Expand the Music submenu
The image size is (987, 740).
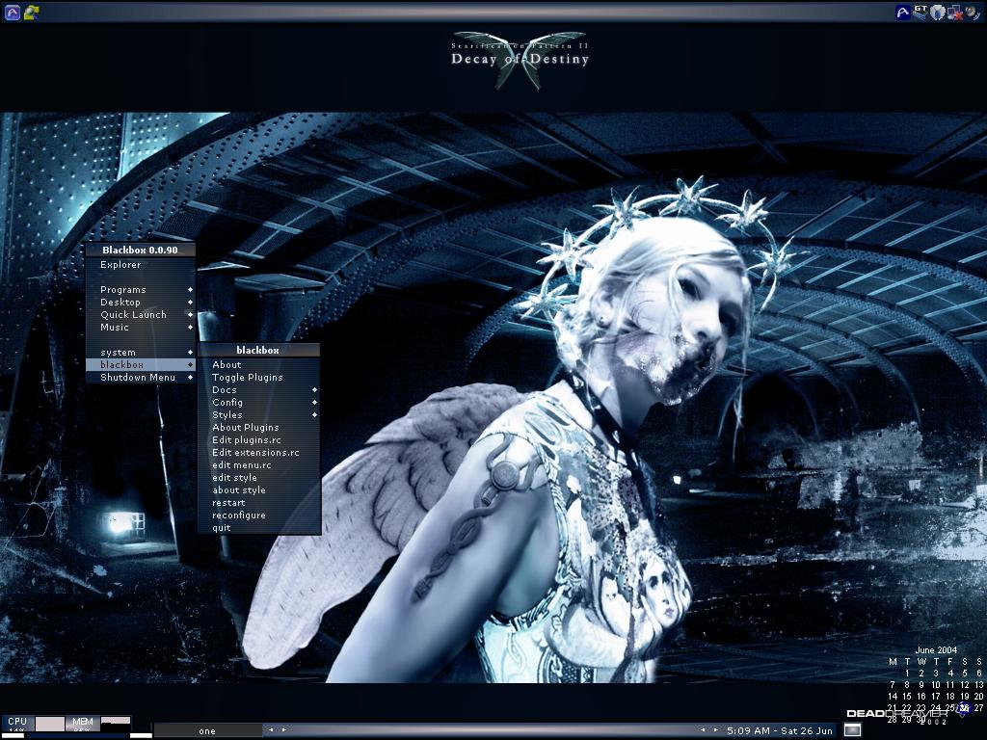coord(141,328)
